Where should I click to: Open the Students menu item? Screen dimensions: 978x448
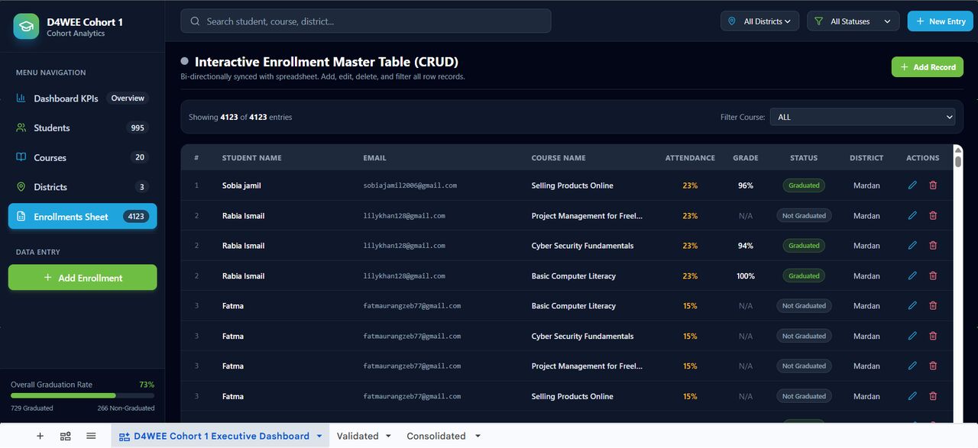point(83,128)
